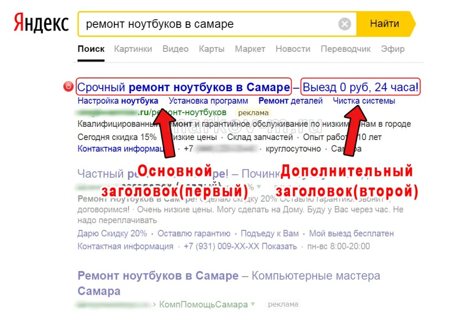Open Контактная информация under the second ad
Image resolution: width=454 pixels, height=331 pixels.
point(125,246)
